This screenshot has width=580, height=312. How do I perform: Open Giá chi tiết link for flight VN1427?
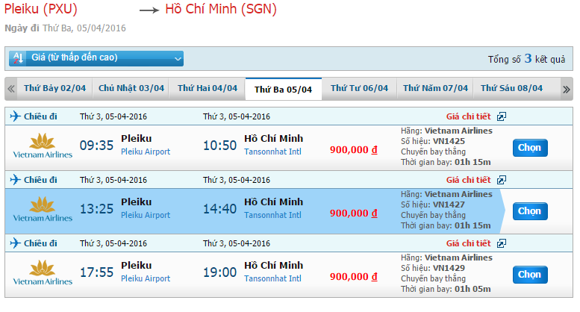[468, 180]
